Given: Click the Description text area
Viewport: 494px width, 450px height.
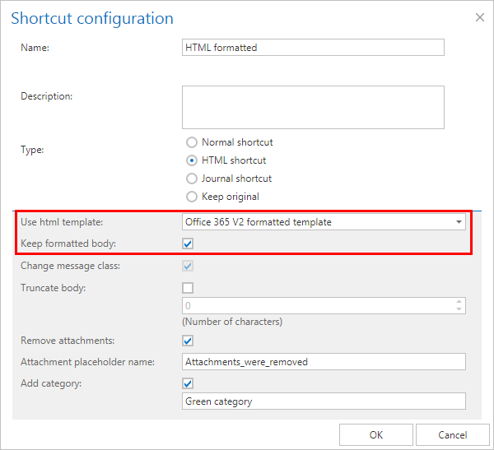Looking at the screenshot, I should point(313,108).
